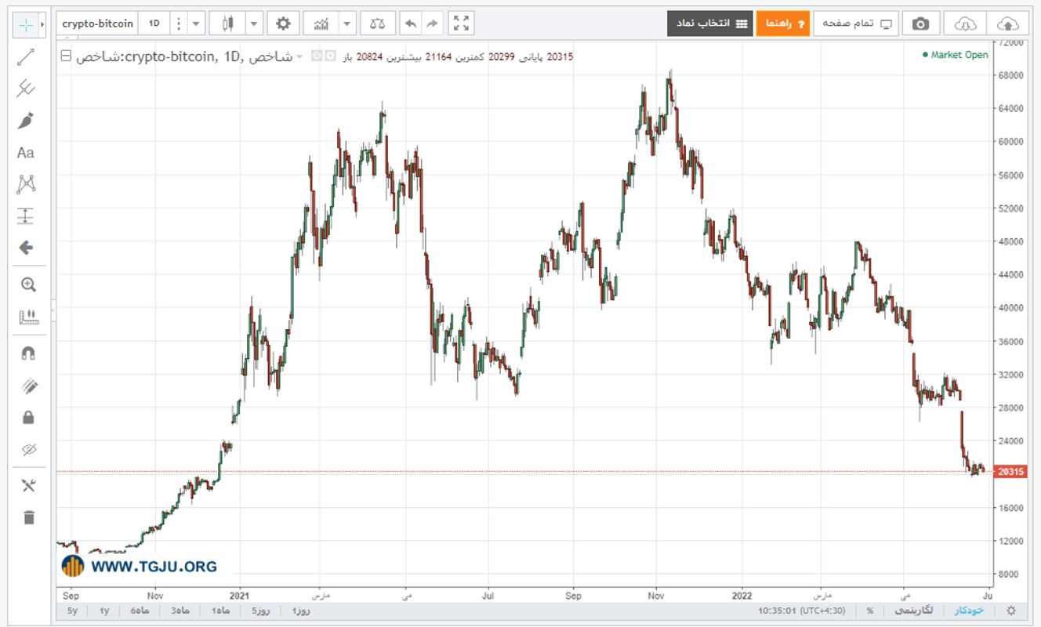Activate the zoom in magnifier tool
This screenshot has width=1041, height=627.
click(x=28, y=285)
